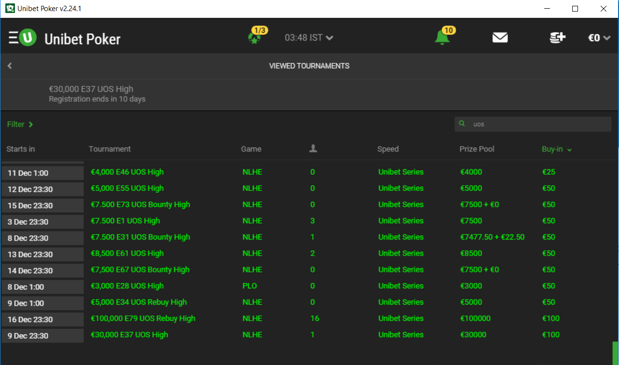Image resolution: width=619 pixels, height=365 pixels.
Task: Open the cashier coins icon
Action: (x=558, y=37)
